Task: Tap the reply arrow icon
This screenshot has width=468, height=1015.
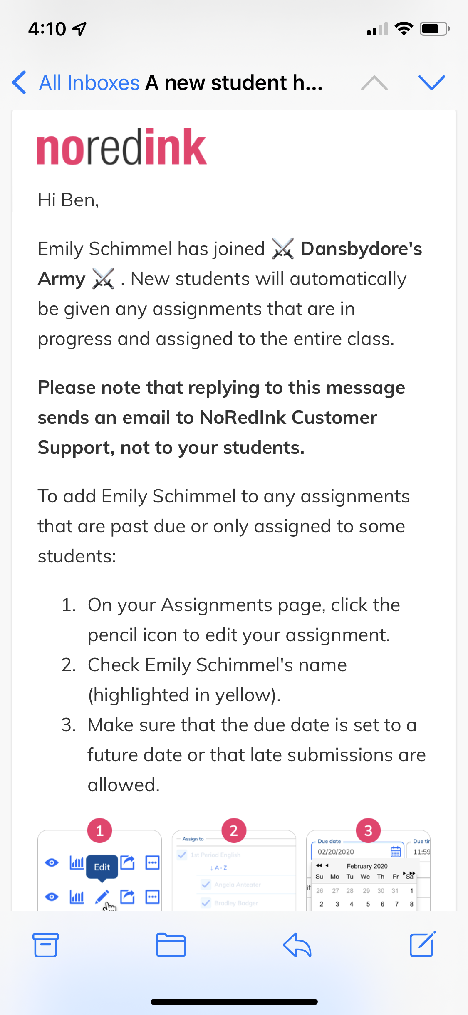Action: pyautogui.click(x=297, y=945)
